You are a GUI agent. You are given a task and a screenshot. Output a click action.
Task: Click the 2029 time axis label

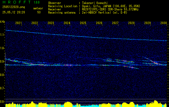coord(148,23)
